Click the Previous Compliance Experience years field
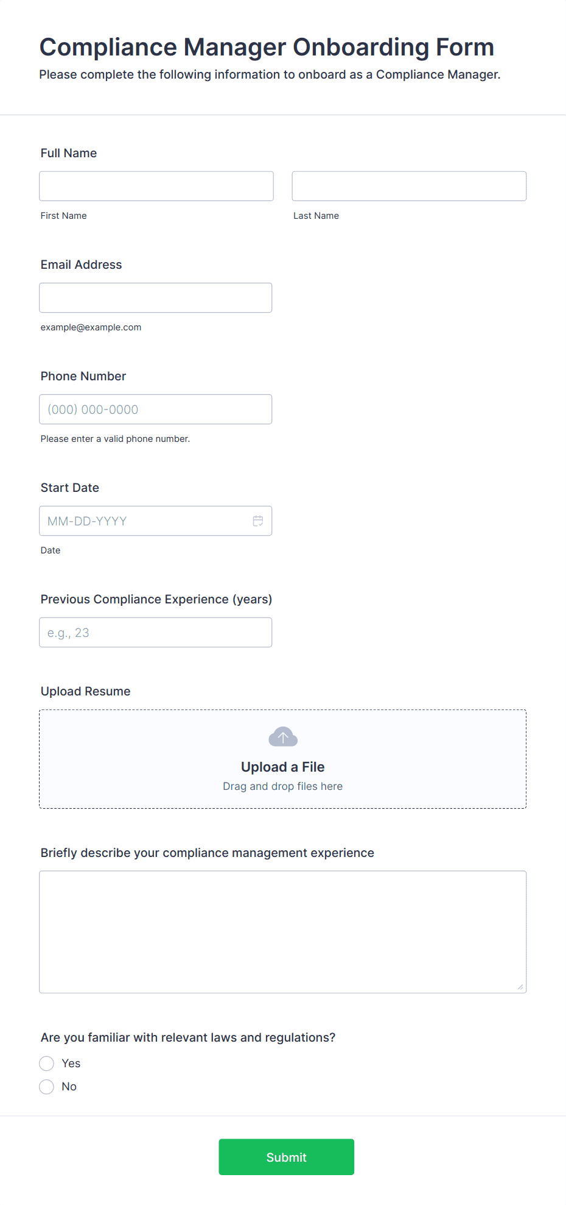 pos(156,632)
